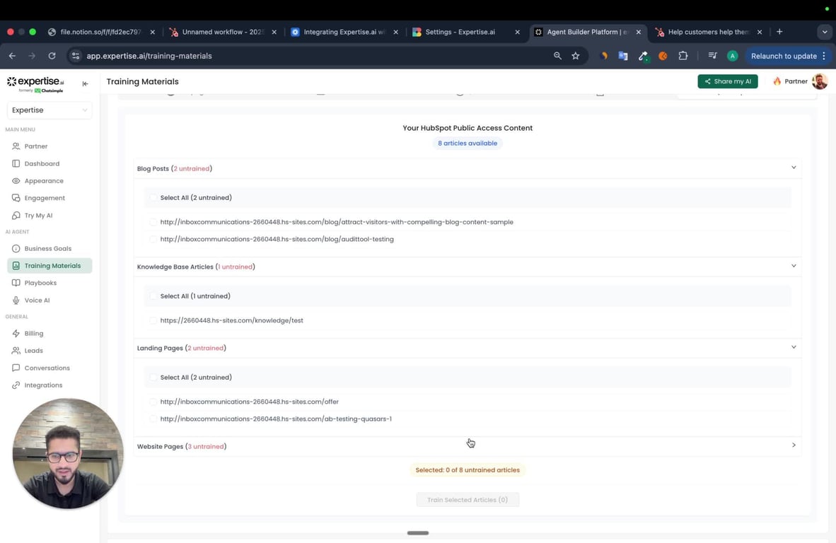Click the Business Goals info icon
The width and height of the screenshot is (836, 543).
pyautogui.click(x=16, y=248)
